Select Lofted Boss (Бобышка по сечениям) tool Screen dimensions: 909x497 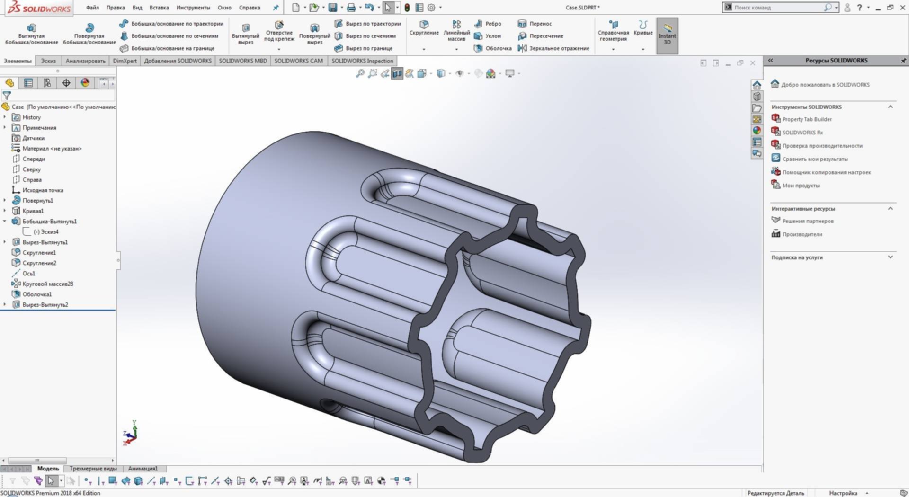(x=169, y=35)
